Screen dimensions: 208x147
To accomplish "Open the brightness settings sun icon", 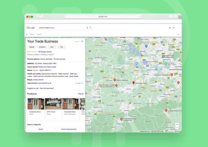I will click(170, 28).
